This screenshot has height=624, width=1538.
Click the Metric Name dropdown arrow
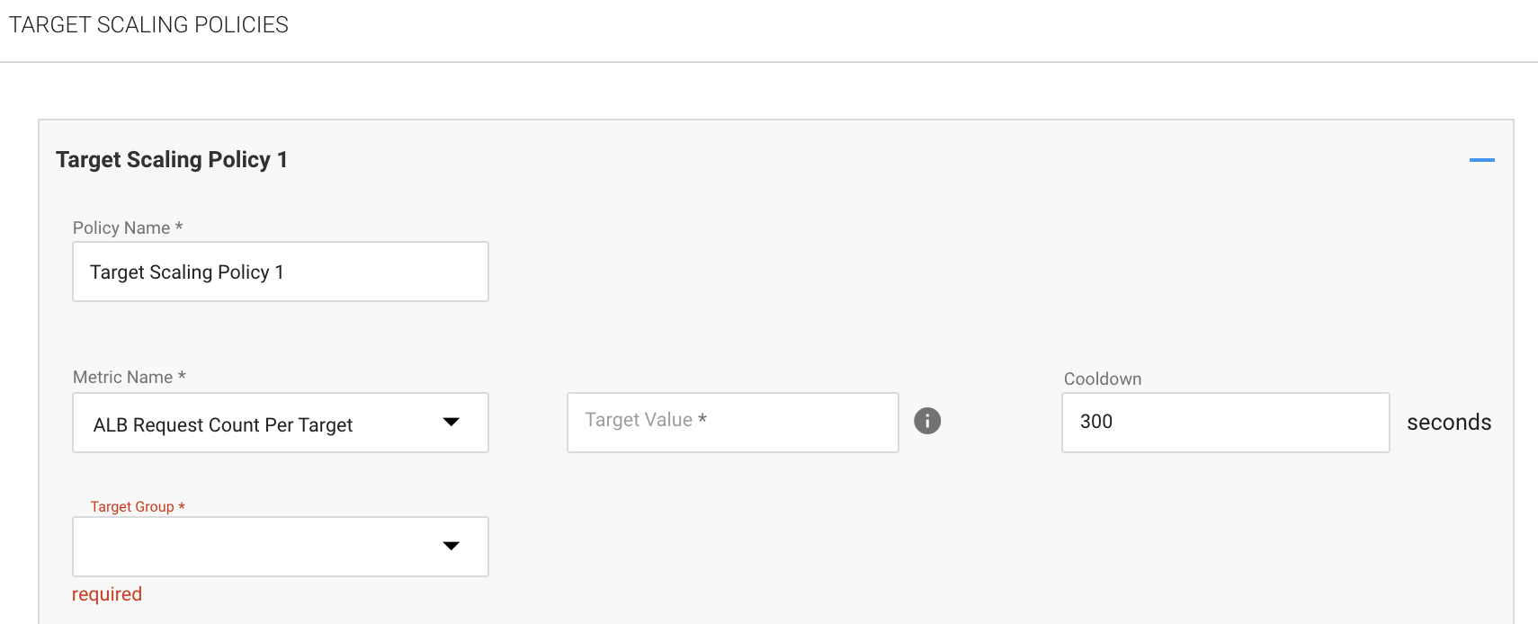(452, 422)
